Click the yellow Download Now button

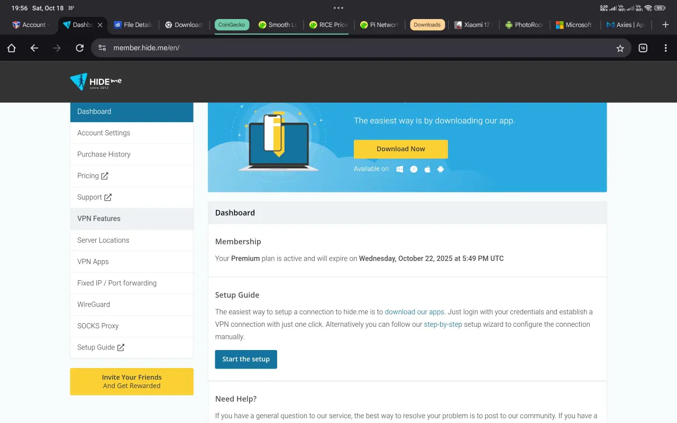(x=401, y=149)
